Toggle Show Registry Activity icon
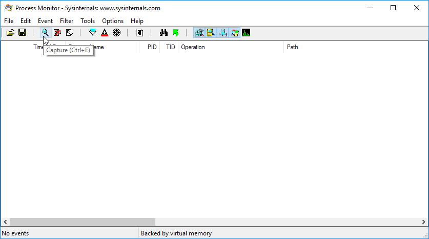 tap(199, 33)
